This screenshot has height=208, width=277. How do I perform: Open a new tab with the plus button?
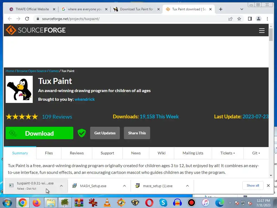coord(221,9)
